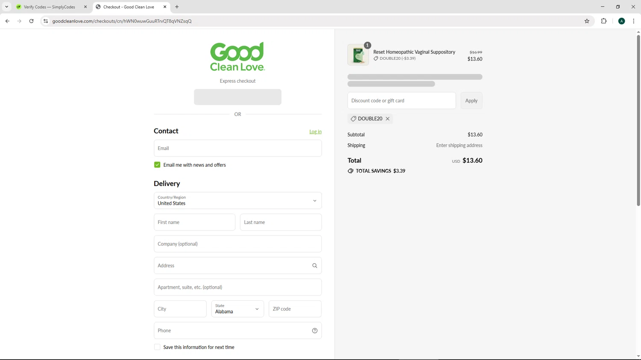
Task: Click the Log in link
Action: (x=315, y=132)
